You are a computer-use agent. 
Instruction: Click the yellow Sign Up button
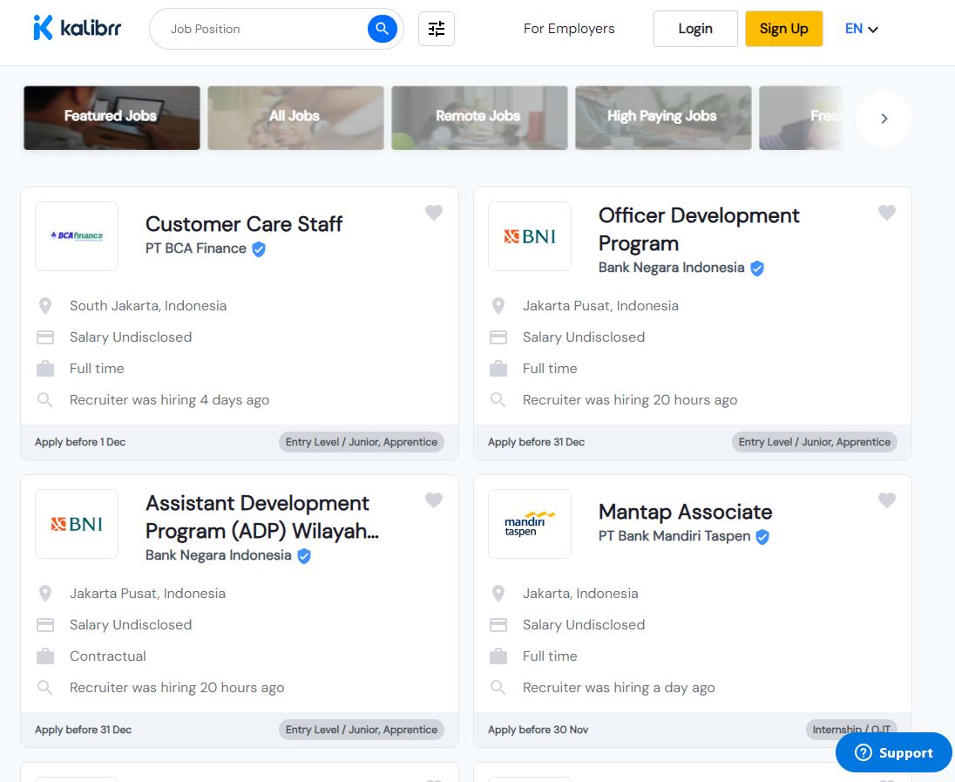(784, 29)
